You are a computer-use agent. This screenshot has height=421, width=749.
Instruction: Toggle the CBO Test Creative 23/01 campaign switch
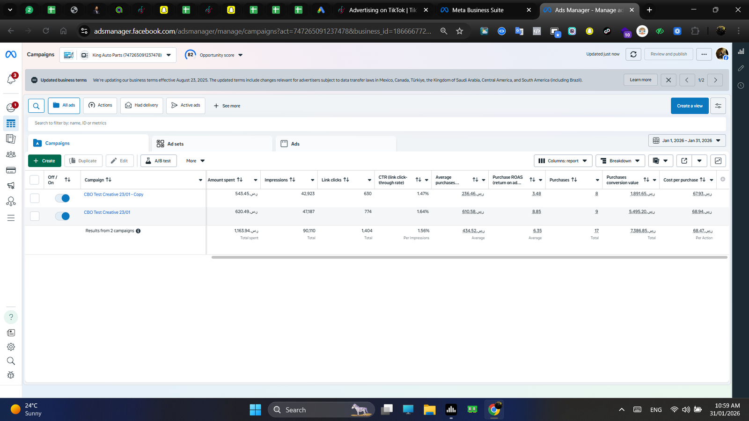(62, 216)
